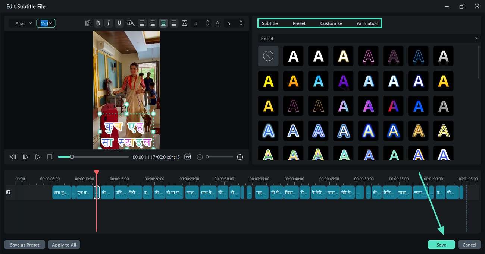Zoom in the timeline with plus icon

click(240, 157)
